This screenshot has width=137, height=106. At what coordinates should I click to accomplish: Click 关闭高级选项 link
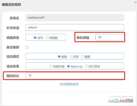(x=69, y=84)
